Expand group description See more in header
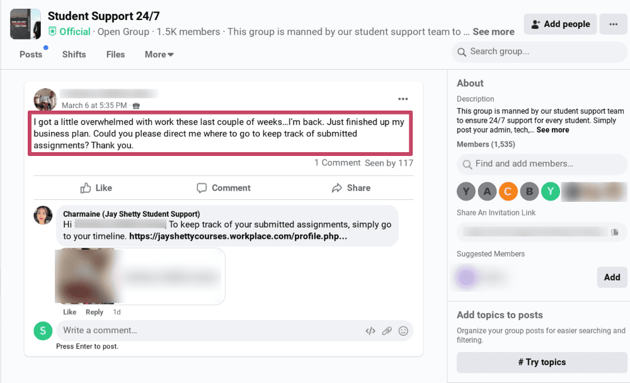 click(x=493, y=31)
